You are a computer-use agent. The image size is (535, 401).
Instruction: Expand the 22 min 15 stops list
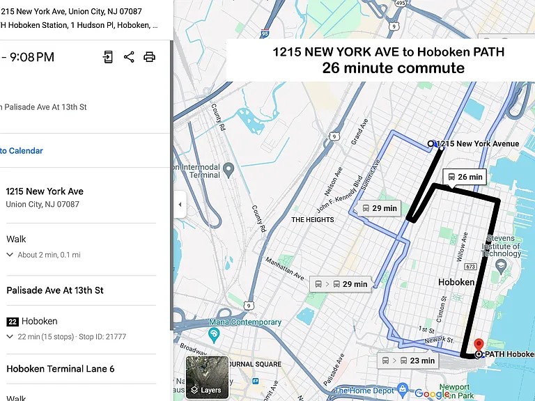coord(10,336)
